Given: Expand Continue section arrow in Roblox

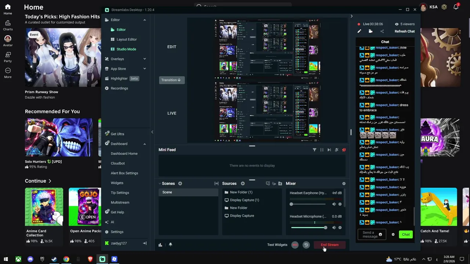Looking at the screenshot, I should [x=50, y=181].
